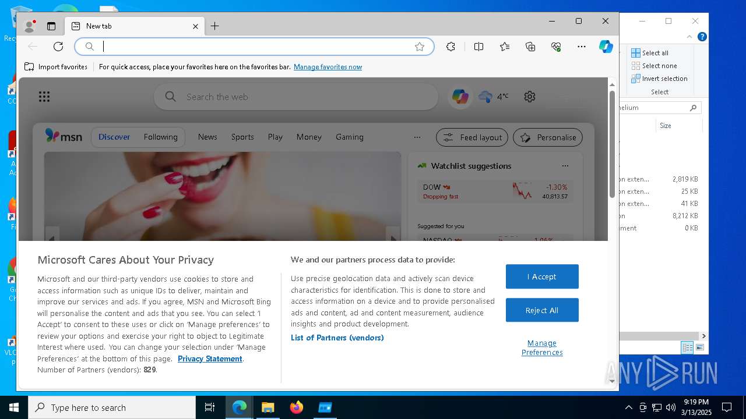Open Collections icon
Viewport: 746px width, 419px height.
click(530, 47)
